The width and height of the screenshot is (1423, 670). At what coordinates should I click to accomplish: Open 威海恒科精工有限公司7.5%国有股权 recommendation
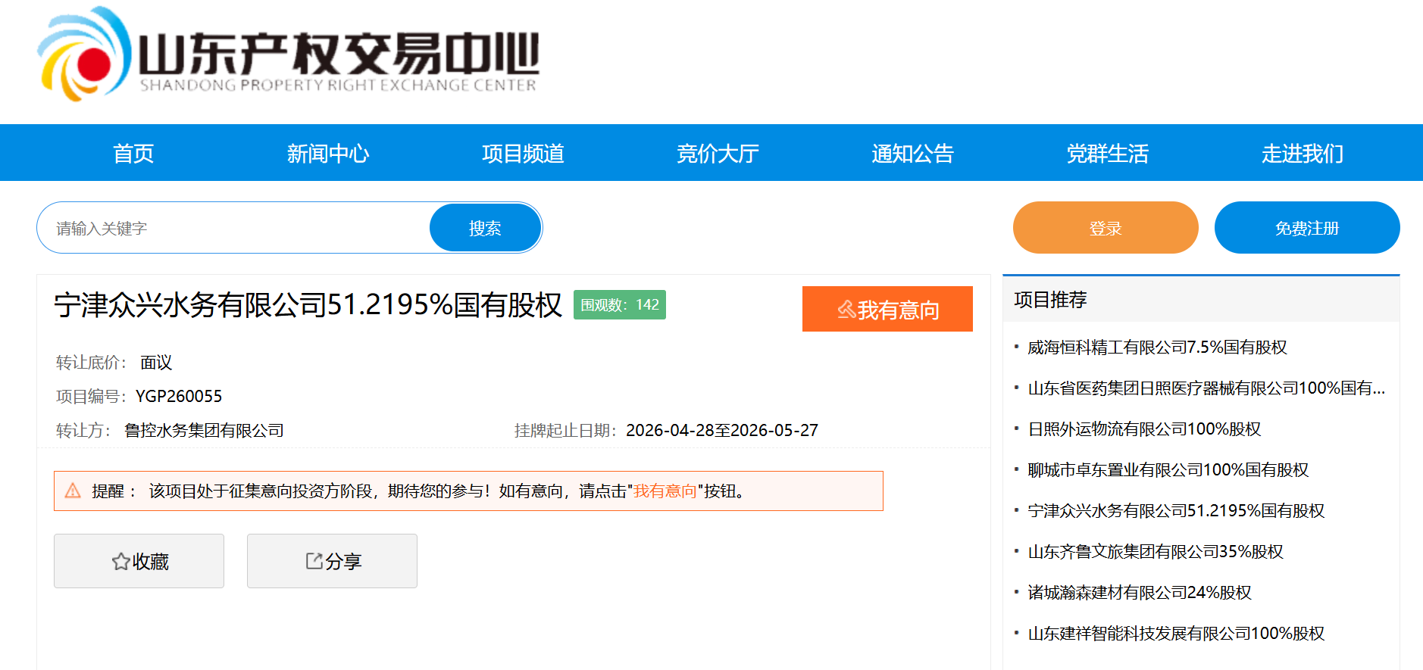pyautogui.click(x=1157, y=347)
